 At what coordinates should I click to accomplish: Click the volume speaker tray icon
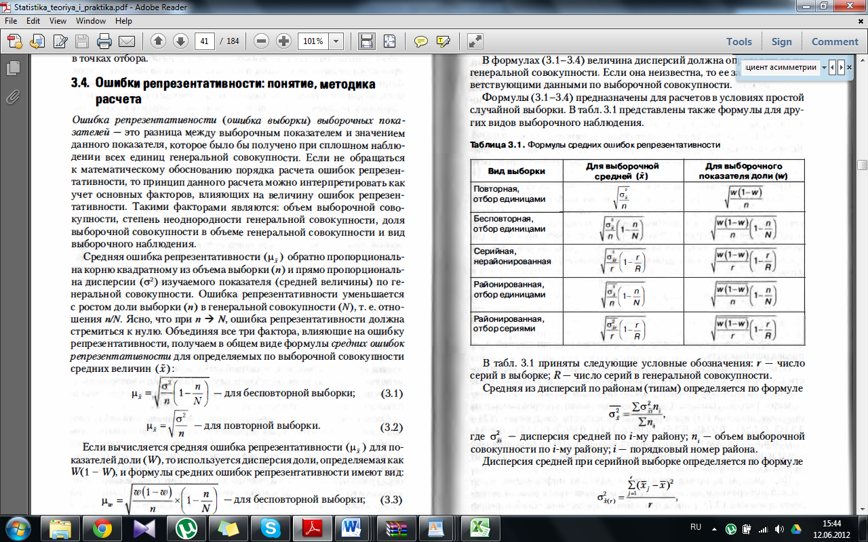(x=779, y=528)
